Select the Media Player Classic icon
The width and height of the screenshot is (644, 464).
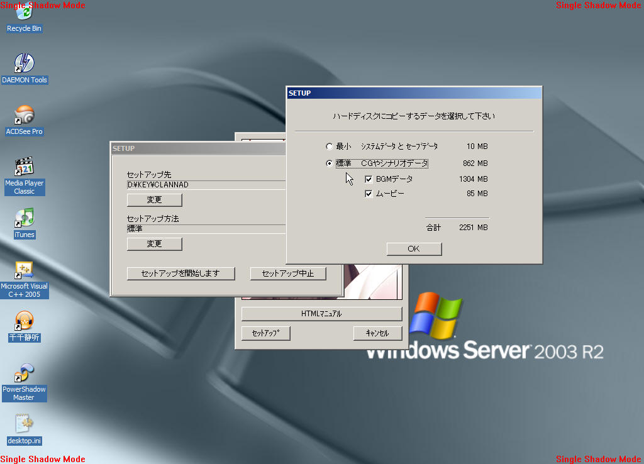coord(25,176)
